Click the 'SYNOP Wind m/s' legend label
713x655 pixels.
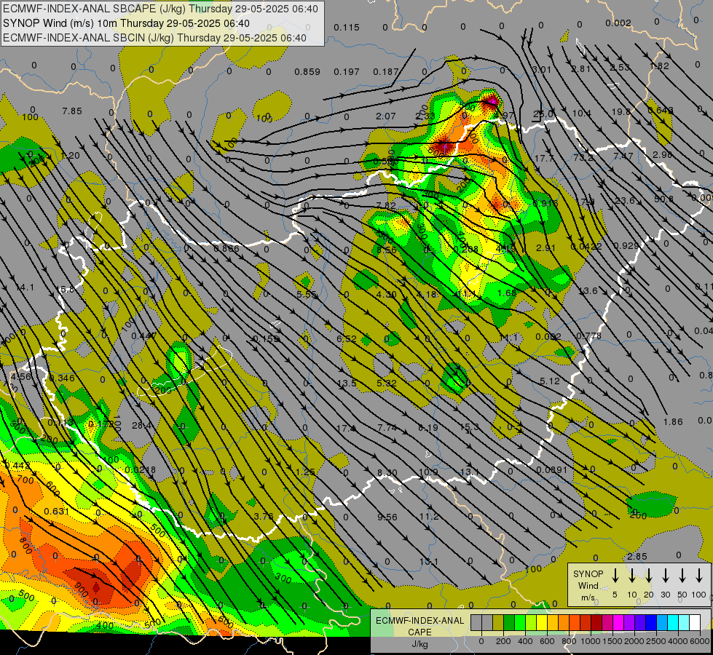pos(588,585)
